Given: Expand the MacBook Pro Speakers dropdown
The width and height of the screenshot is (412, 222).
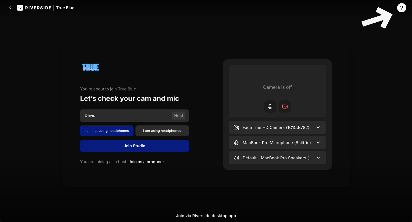Looking at the screenshot, I should [318, 158].
